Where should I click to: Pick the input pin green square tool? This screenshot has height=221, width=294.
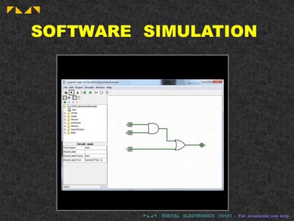(85, 93)
